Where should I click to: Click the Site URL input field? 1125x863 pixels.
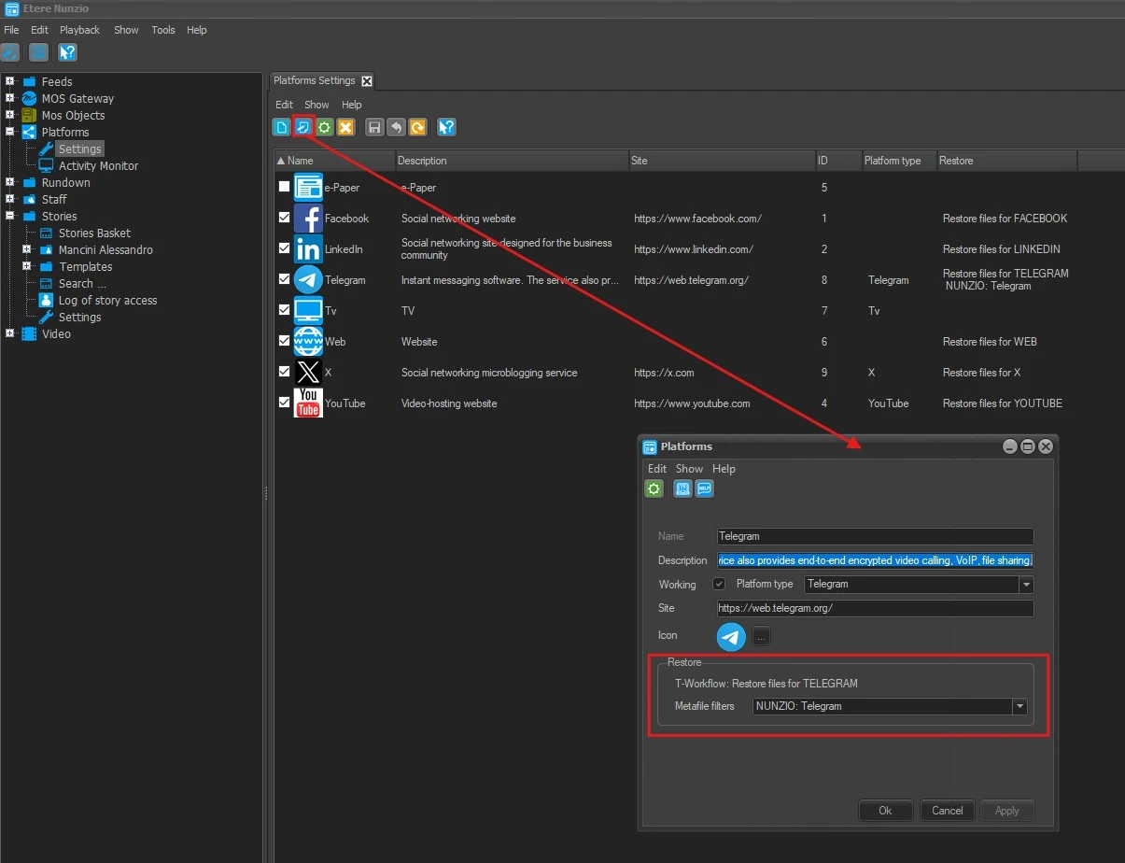pyautogui.click(x=875, y=608)
